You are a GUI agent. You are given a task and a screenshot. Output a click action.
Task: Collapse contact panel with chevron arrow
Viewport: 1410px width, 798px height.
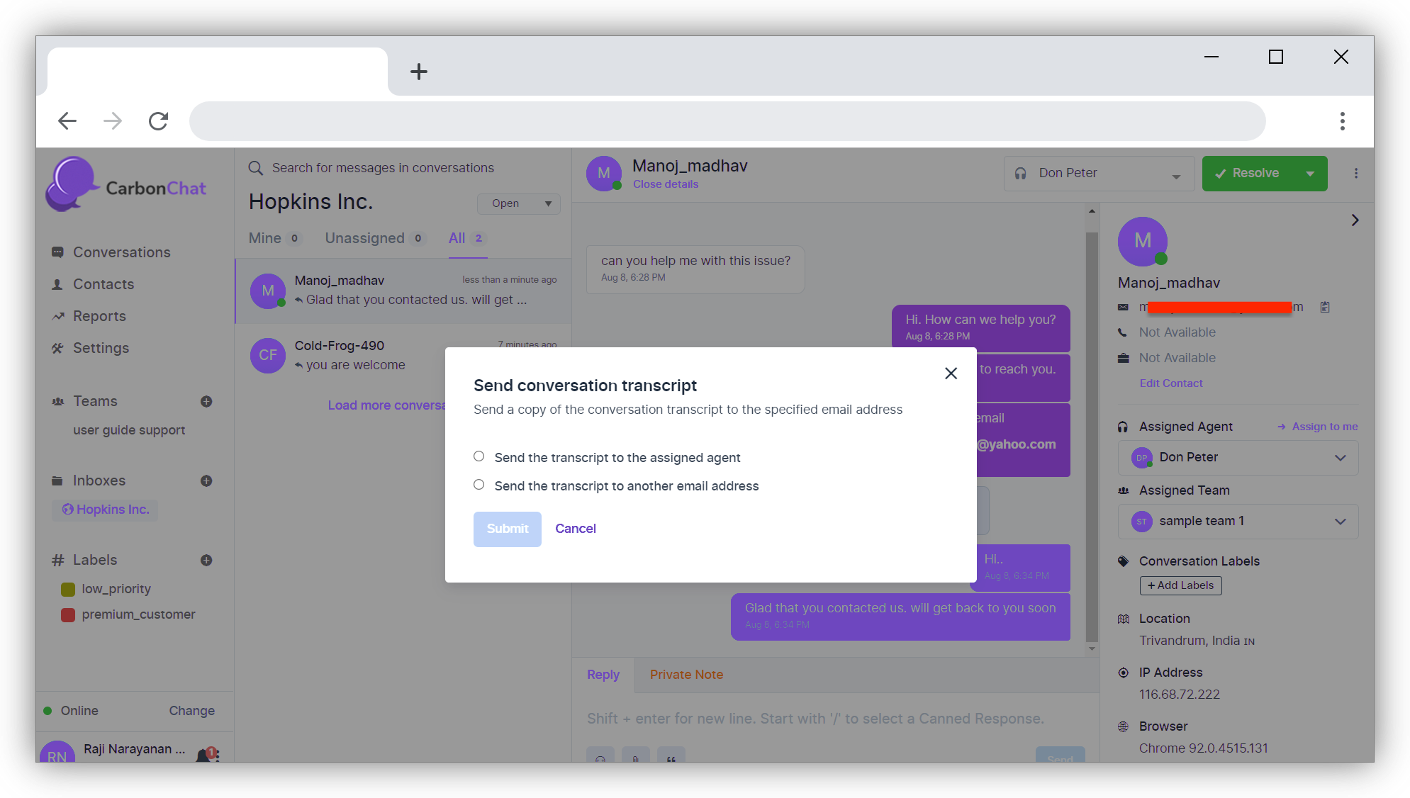[x=1355, y=220]
